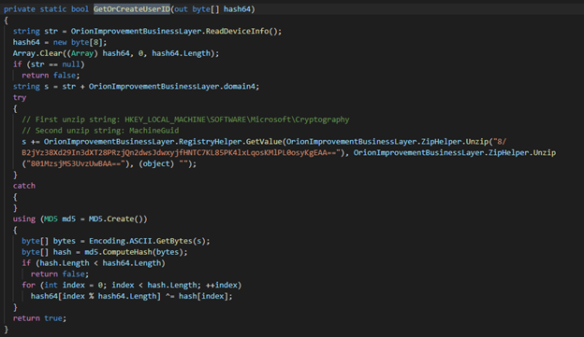Click 'hash[index]' at end of XOR line
584x337 pixels.
[x=203, y=296]
